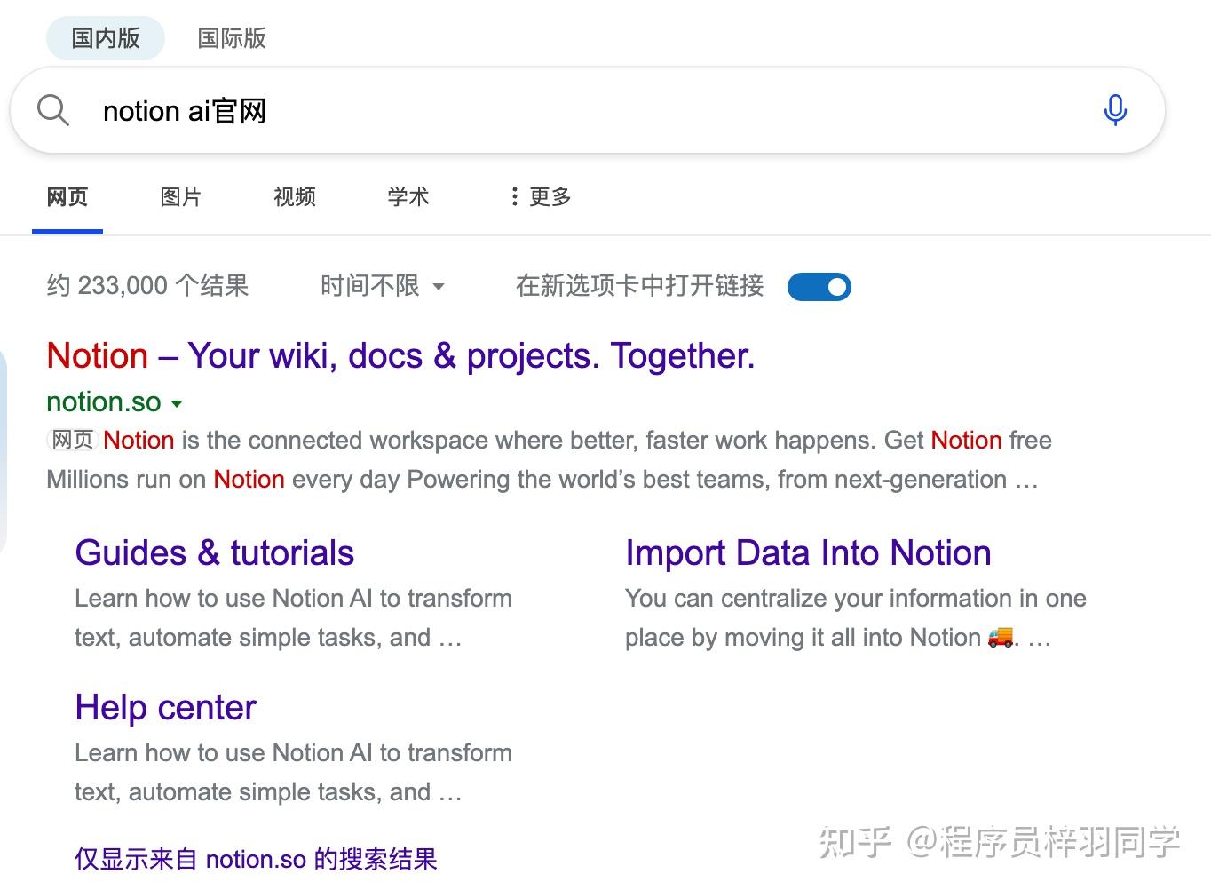Expand the notion.so site options arrow

178,403
